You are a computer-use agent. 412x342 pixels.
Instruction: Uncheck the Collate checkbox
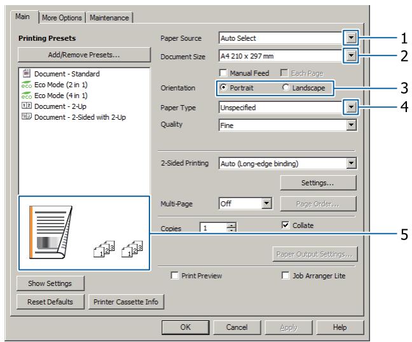(285, 225)
